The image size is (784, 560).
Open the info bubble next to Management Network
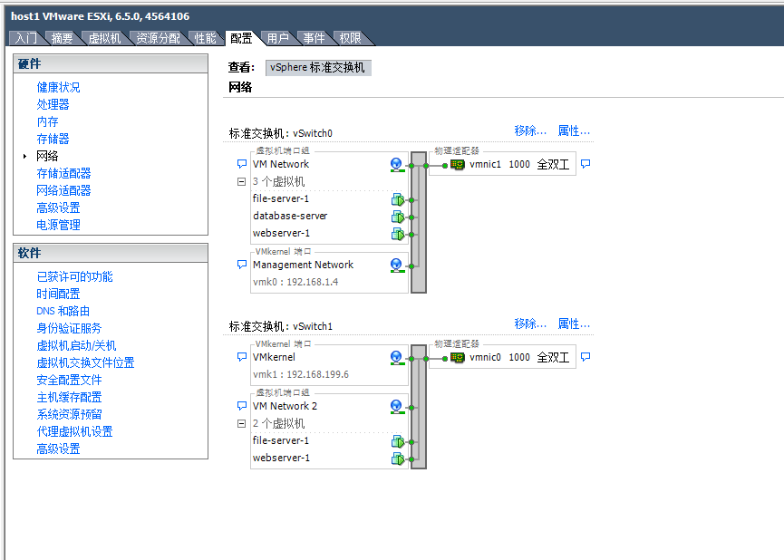click(x=241, y=265)
